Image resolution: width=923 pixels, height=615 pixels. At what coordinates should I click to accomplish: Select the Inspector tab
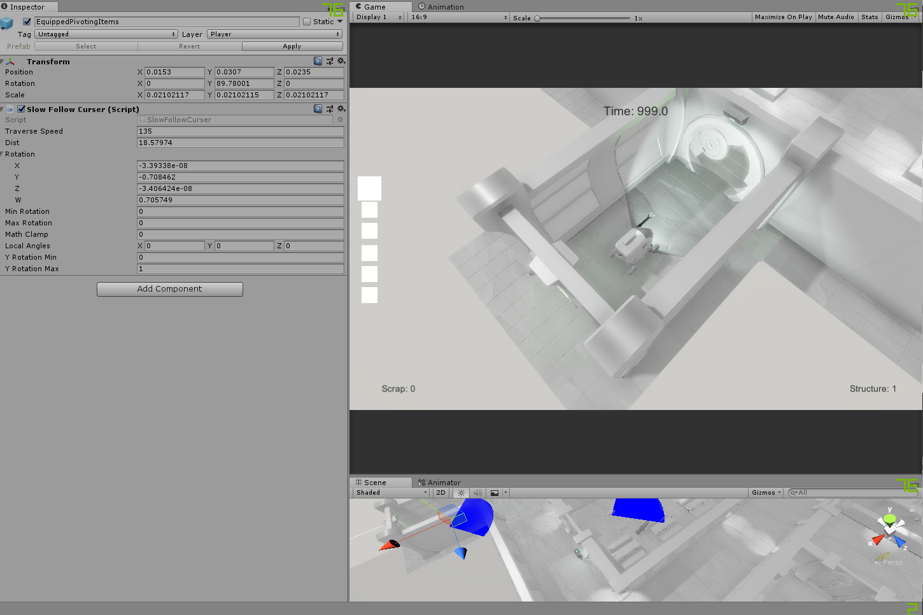(28, 7)
